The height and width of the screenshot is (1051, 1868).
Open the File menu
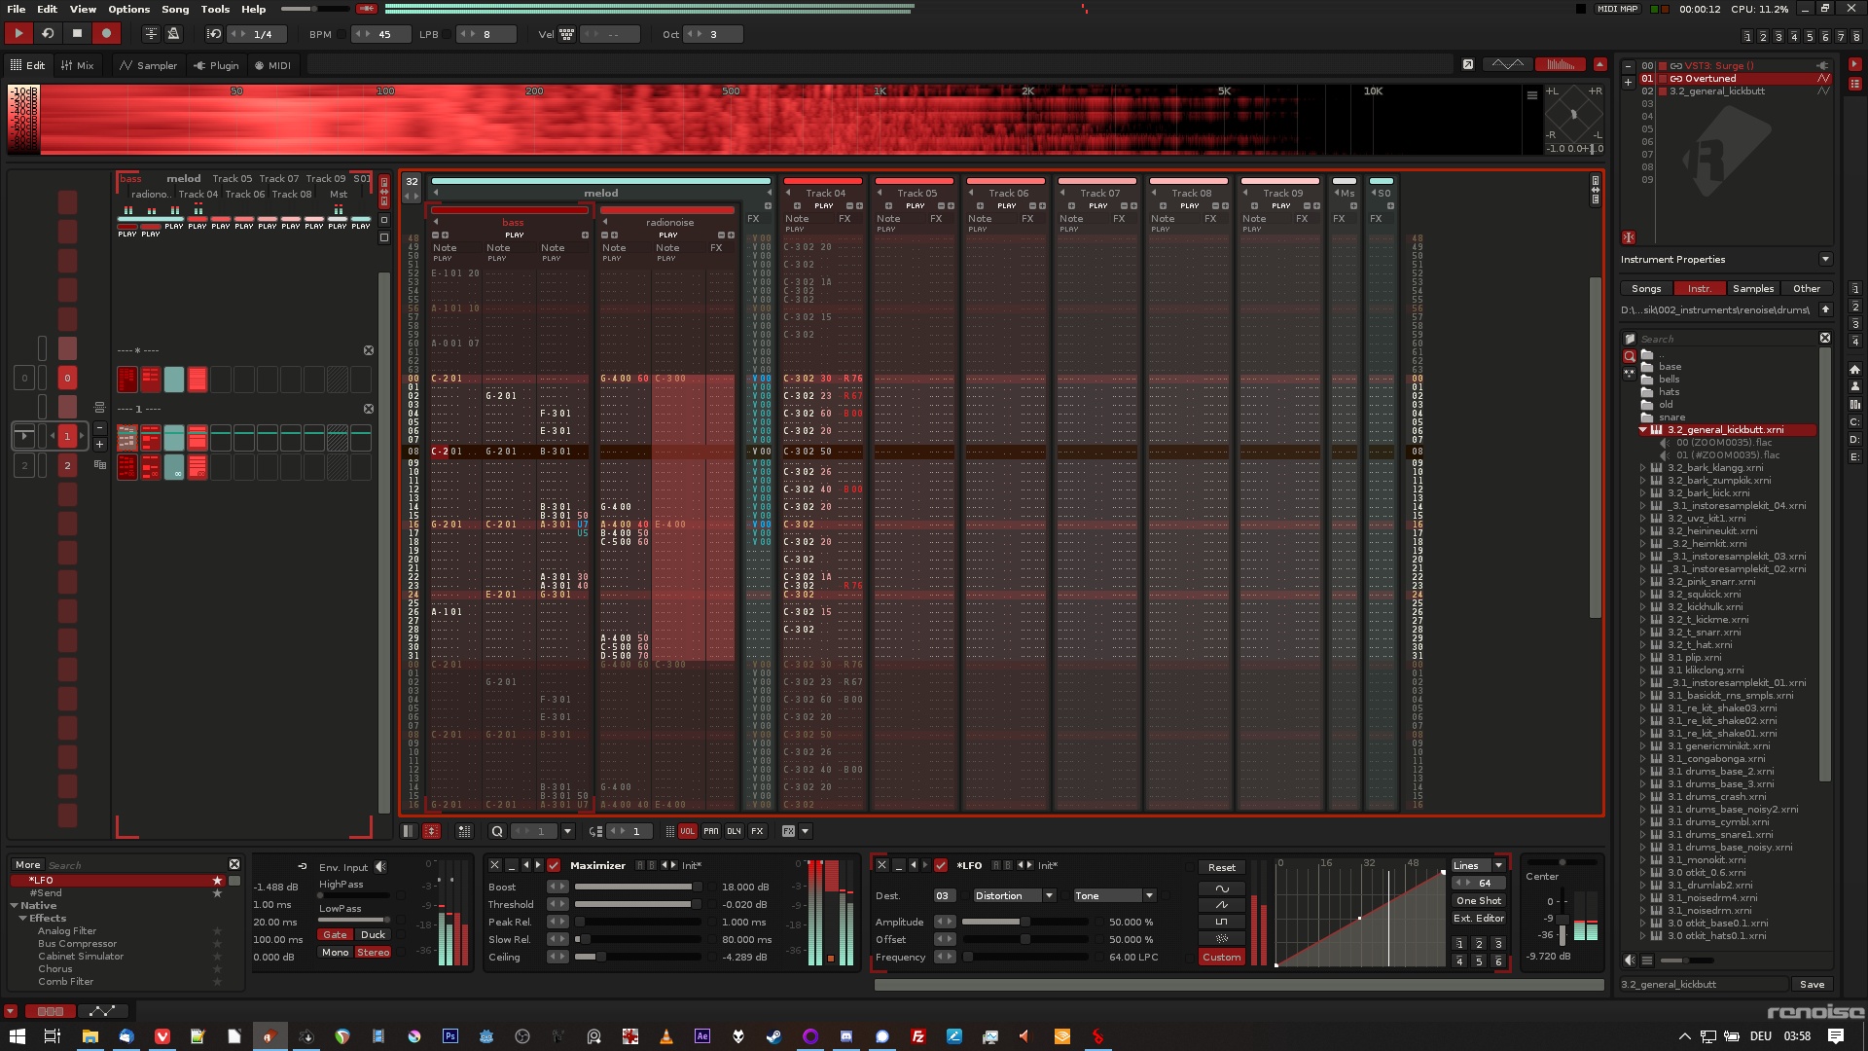pyautogui.click(x=17, y=9)
